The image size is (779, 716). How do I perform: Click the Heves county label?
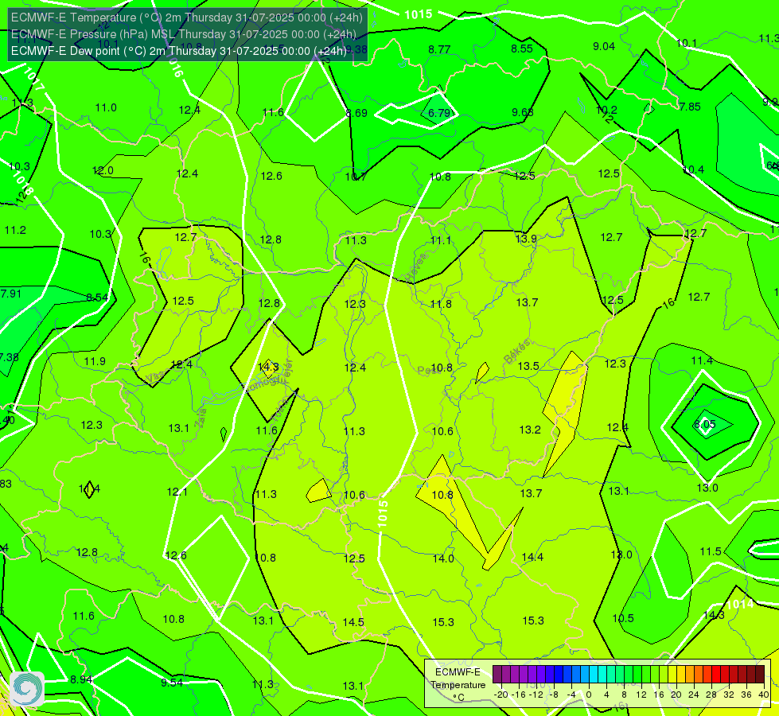click(418, 267)
